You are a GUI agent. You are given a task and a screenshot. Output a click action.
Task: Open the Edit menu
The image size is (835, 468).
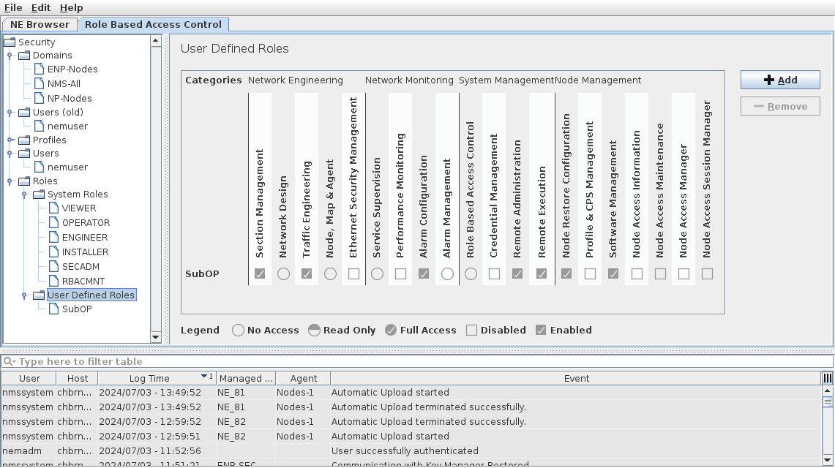coord(41,7)
